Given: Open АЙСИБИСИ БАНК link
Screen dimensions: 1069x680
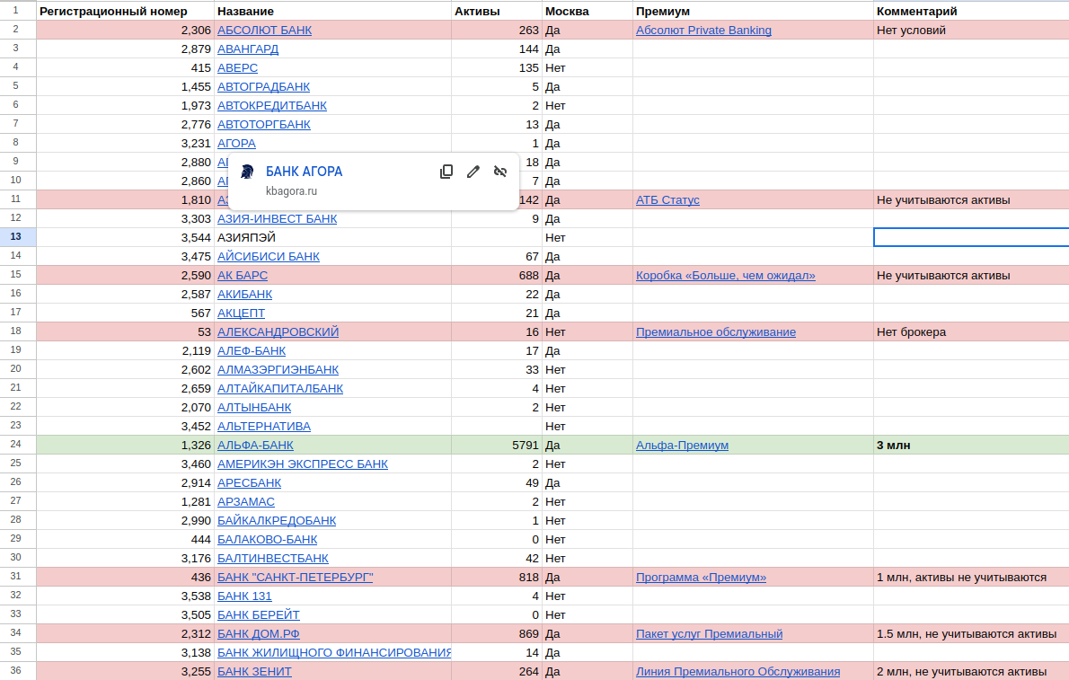Looking at the screenshot, I should [268, 256].
